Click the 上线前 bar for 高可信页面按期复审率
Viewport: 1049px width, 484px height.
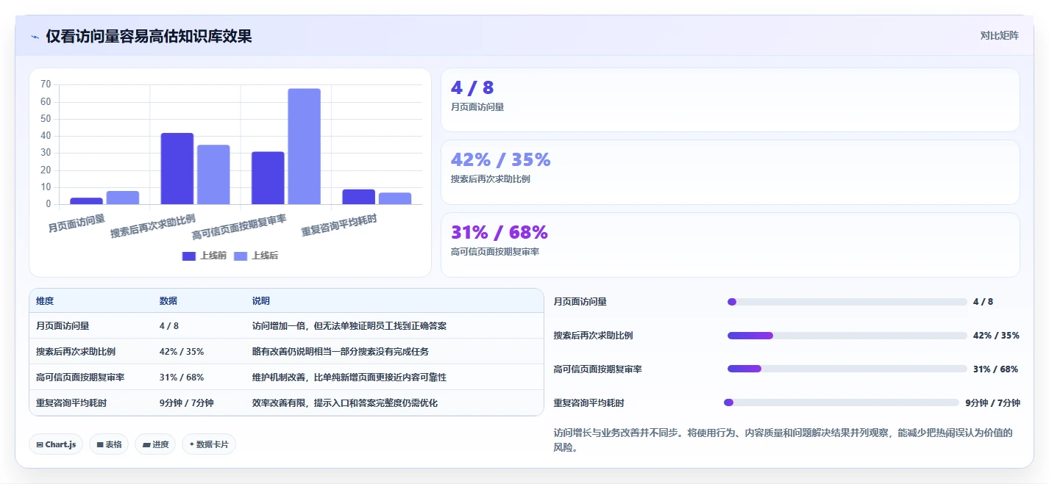coord(268,178)
